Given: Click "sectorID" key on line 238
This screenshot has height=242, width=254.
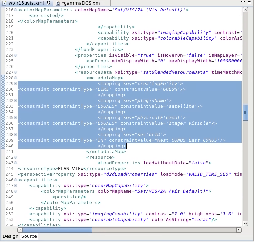Looking at the screenshot, I should 149,134.
